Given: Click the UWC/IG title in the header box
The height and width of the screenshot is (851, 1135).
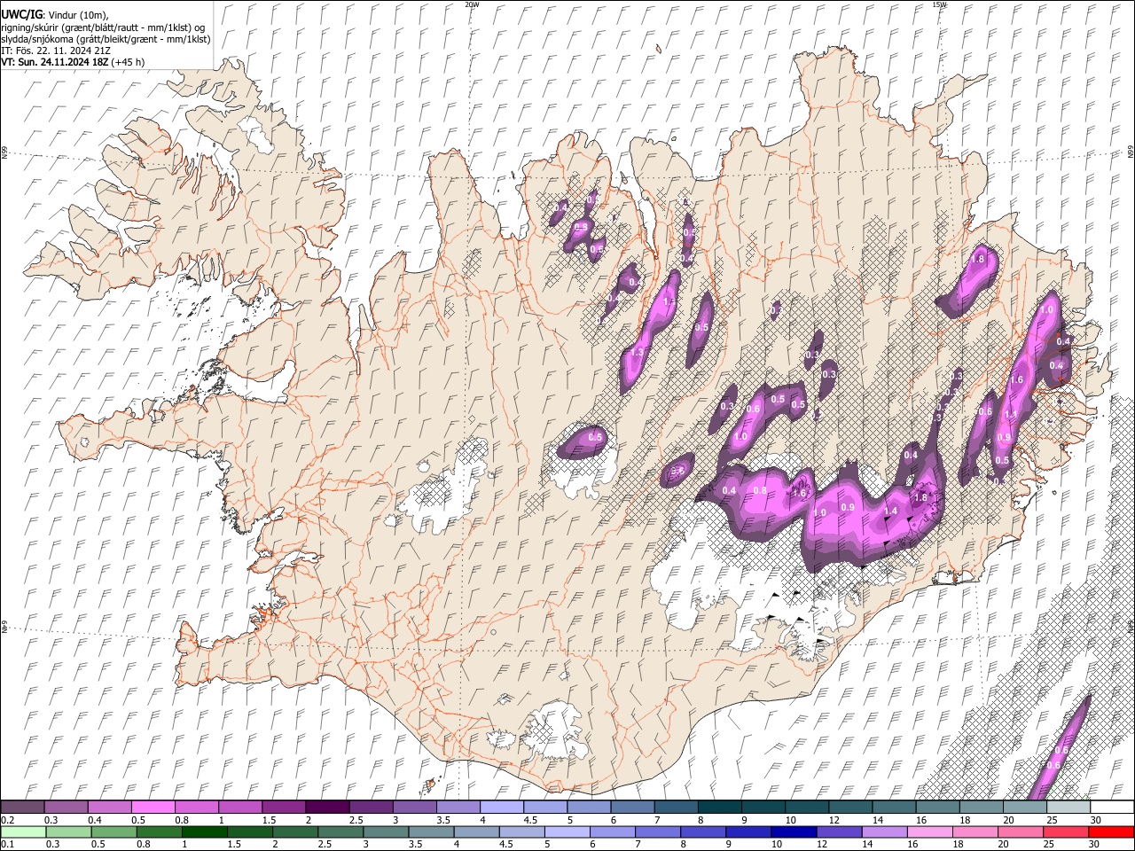Looking at the screenshot, I should pos(21,14).
